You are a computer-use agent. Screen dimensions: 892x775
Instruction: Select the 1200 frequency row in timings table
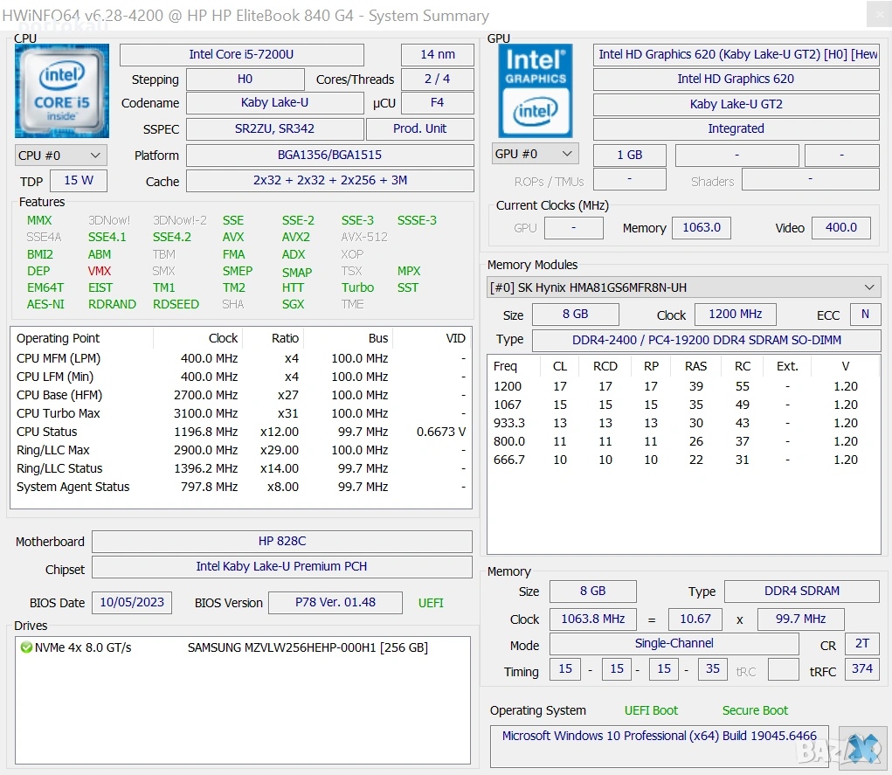[x=508, y=386]
